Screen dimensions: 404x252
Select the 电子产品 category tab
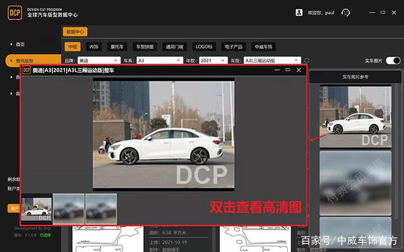point(234,47)
